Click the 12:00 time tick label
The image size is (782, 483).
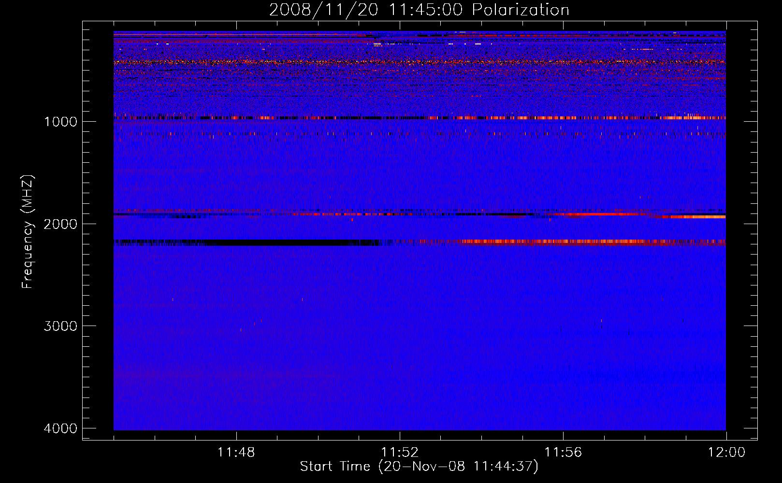coord(726,453)
